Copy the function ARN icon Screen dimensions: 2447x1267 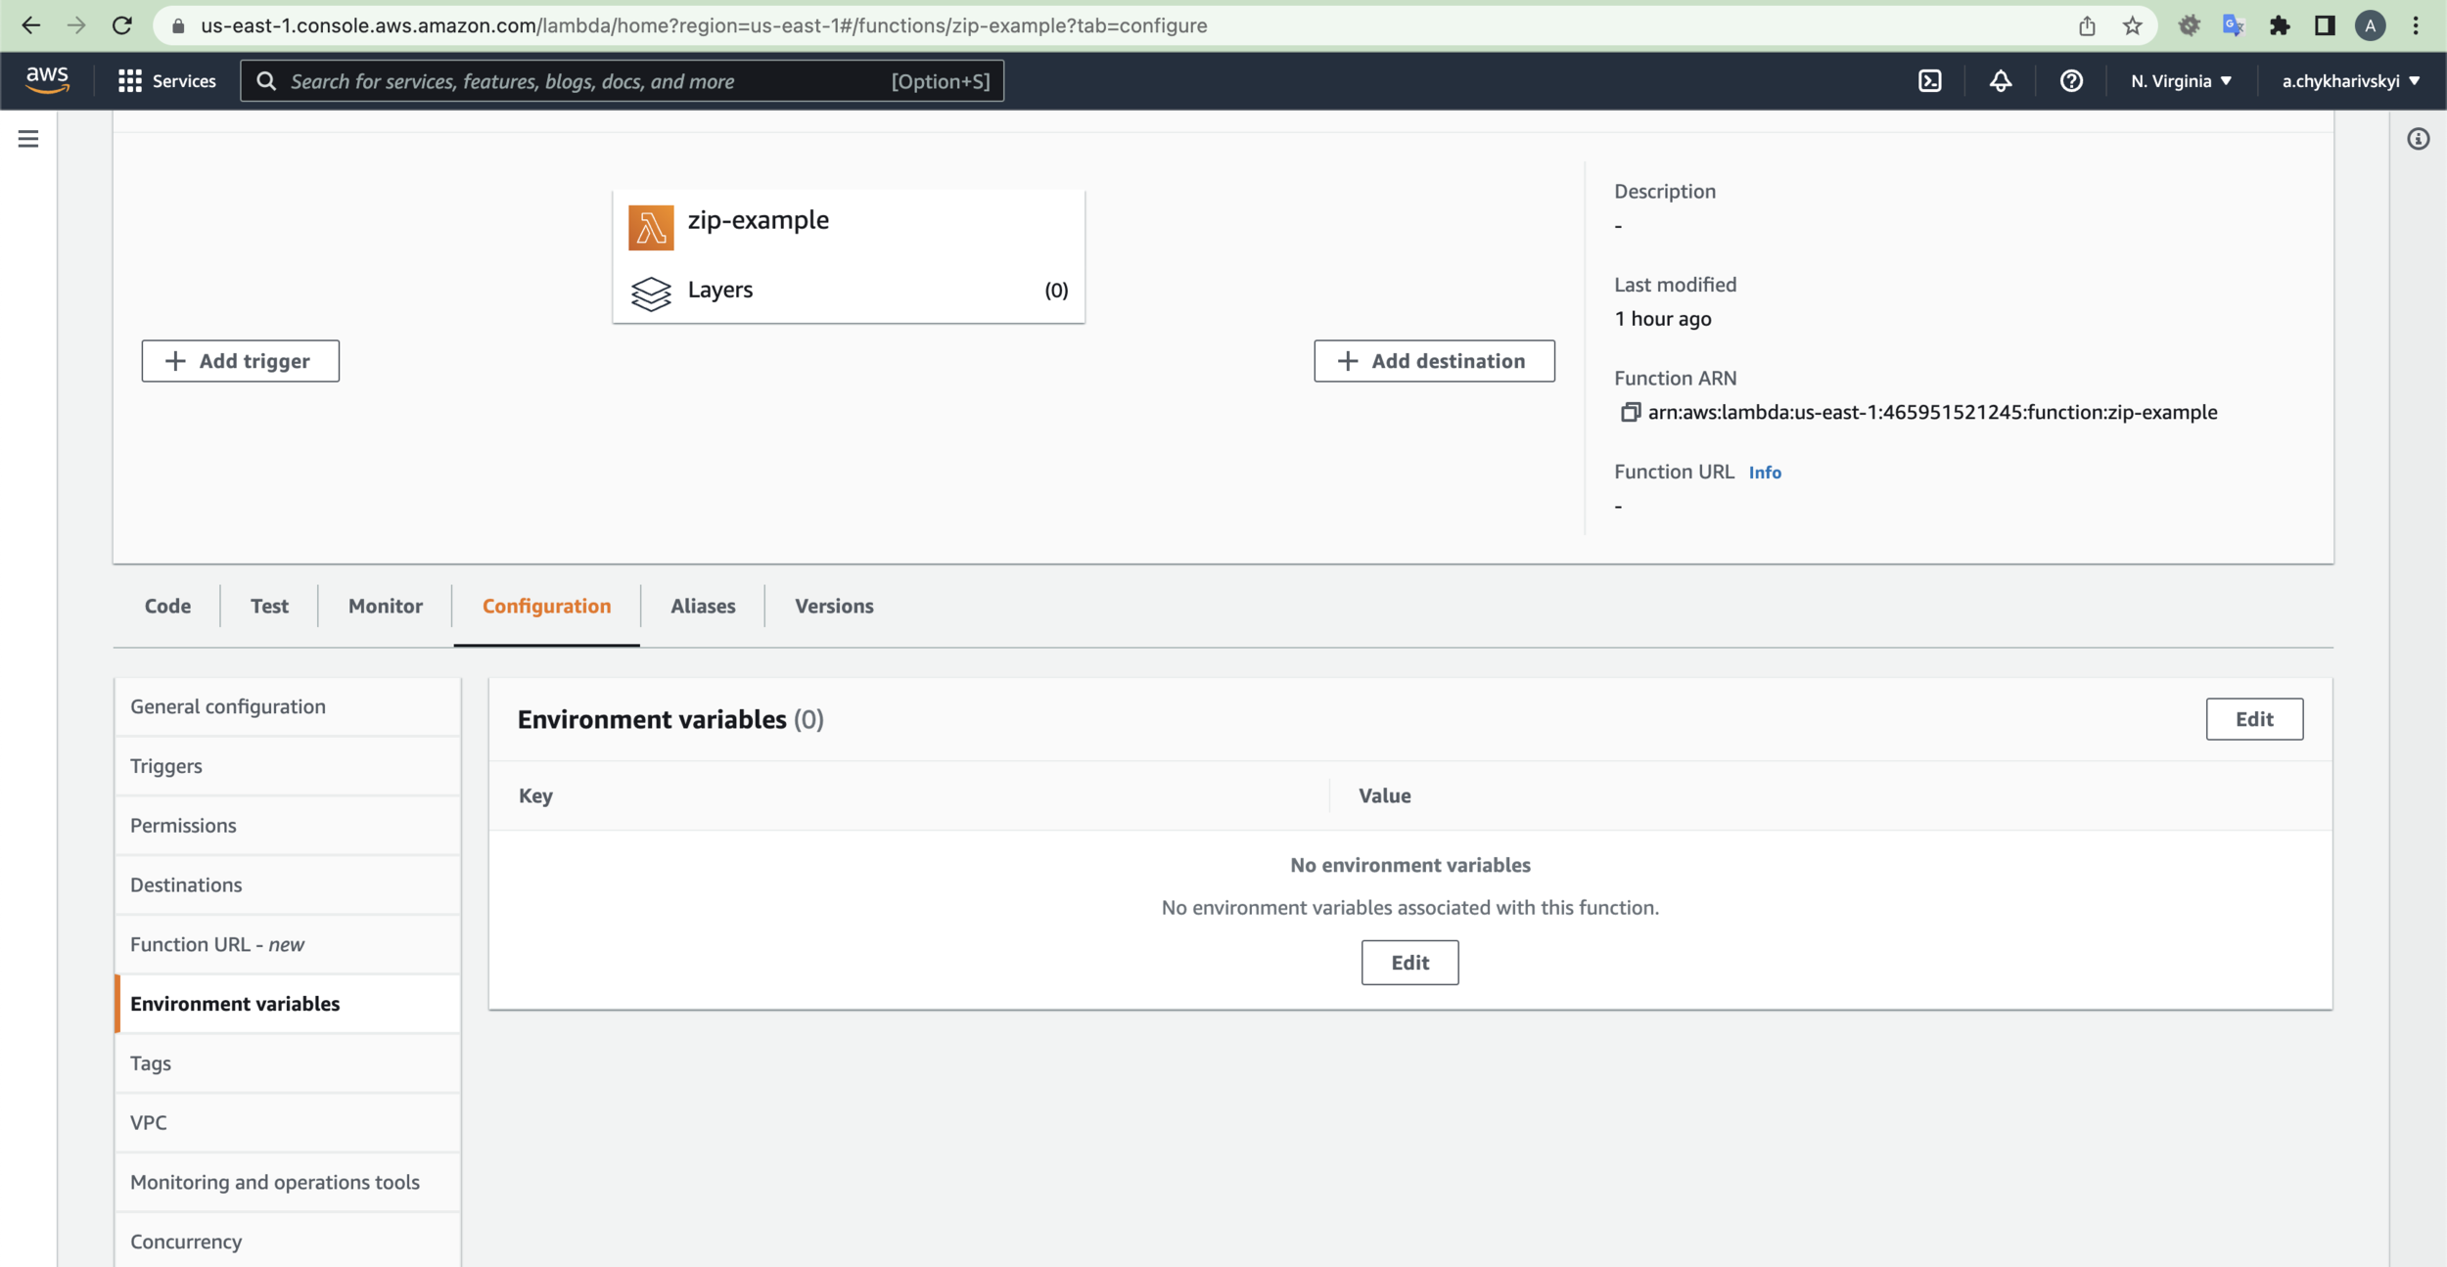tap(1630, 412)
